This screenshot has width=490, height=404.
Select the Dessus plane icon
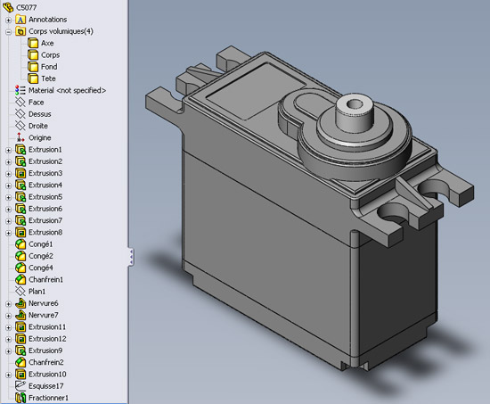[x=20, y=114]
